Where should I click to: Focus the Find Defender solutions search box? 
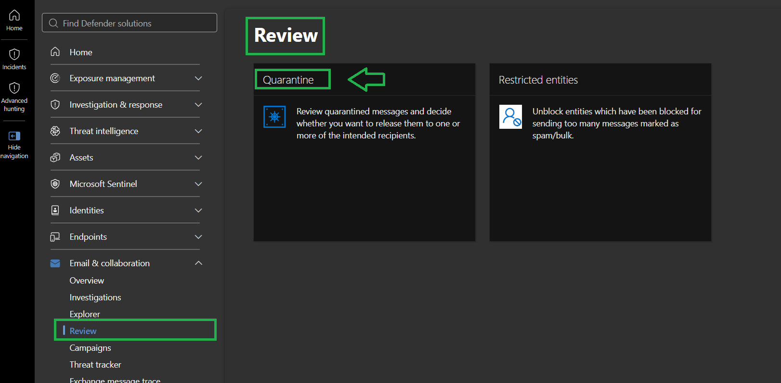point(130,23)
